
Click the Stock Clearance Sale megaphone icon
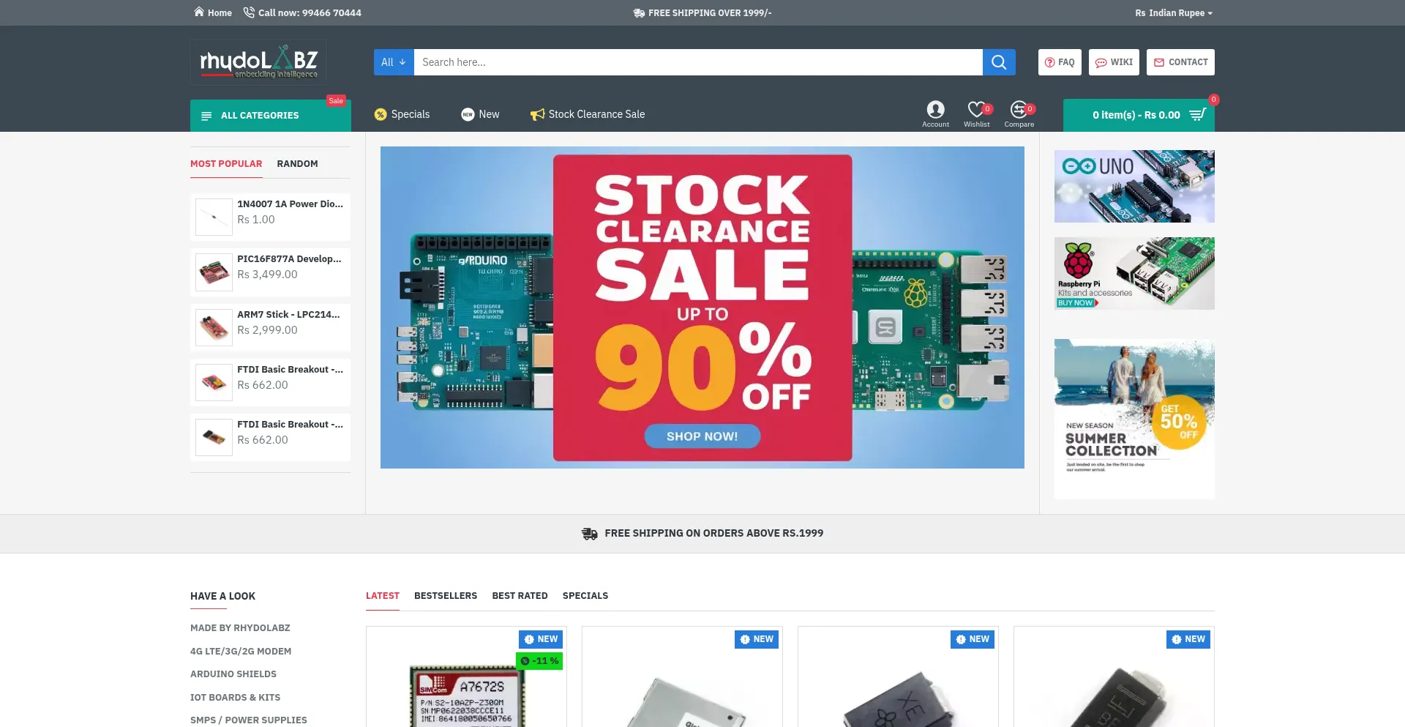(538, 114)
